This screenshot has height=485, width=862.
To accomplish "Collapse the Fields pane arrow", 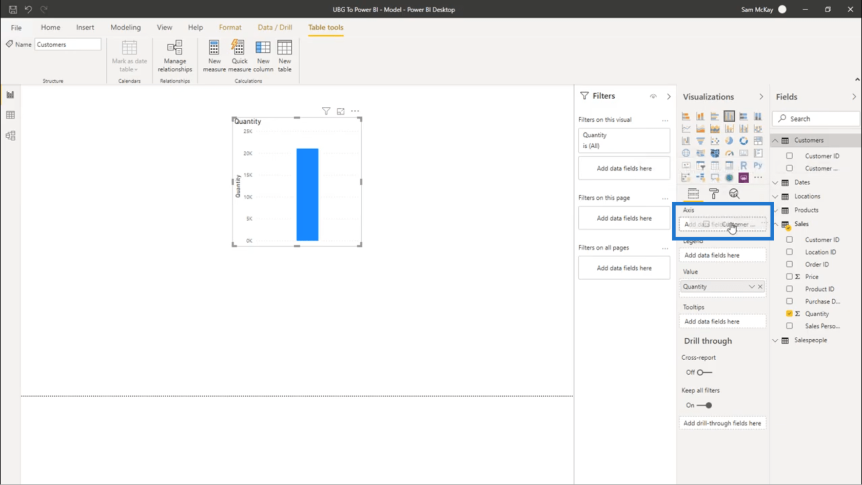I will tap(854, 96).
